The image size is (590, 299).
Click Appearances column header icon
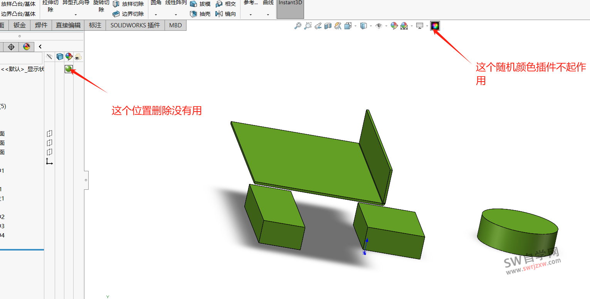pyautogui.click(x=69, y=57)
